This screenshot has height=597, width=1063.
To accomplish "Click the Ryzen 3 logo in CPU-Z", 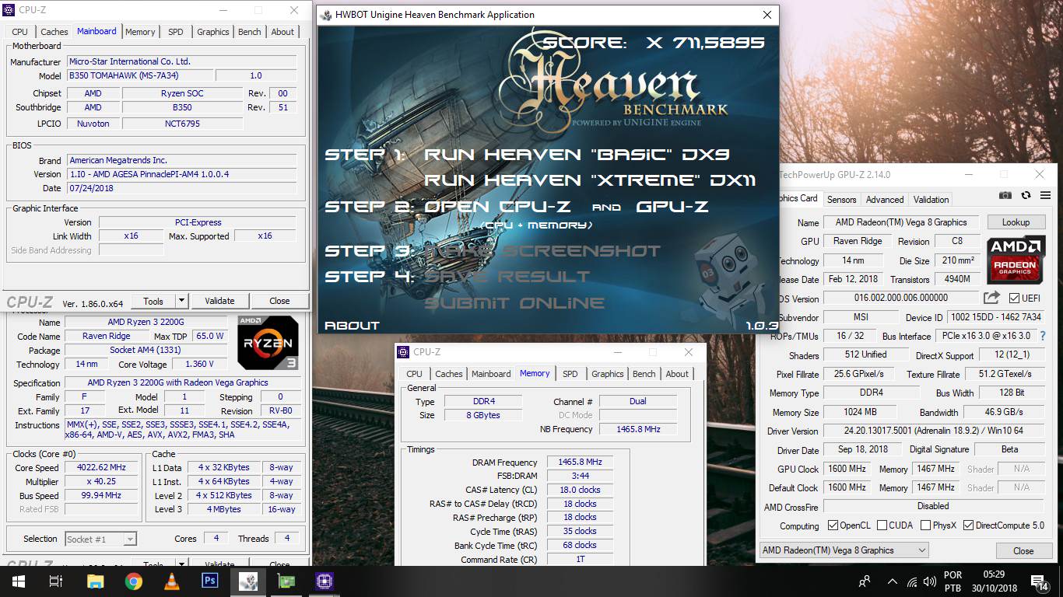I will tap(268, 342).
